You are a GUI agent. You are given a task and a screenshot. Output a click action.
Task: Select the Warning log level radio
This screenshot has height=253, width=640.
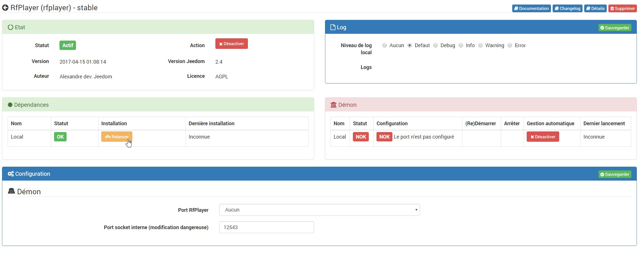(480, 45)
